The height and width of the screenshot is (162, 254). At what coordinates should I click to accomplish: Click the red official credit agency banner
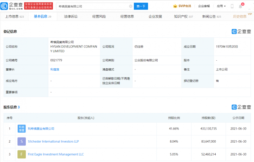click(x=39, y=6)
